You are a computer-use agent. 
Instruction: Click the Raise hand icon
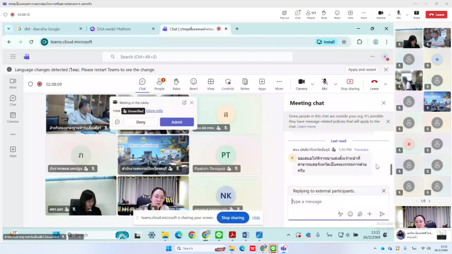(x=176, y=84)
